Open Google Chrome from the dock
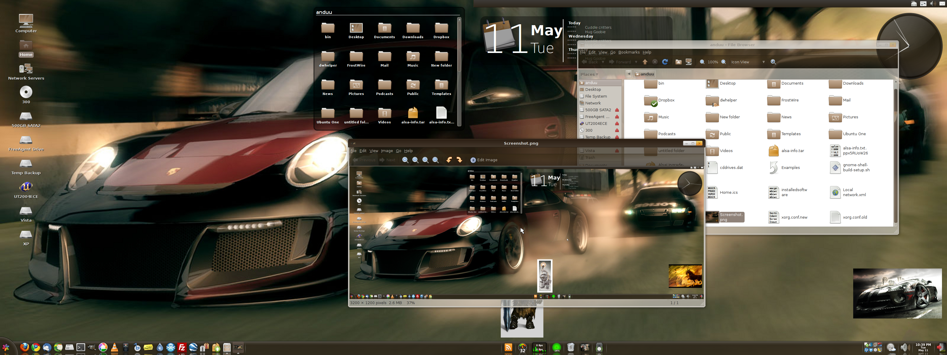Screen dimensions: 947x355 point(36,347)
